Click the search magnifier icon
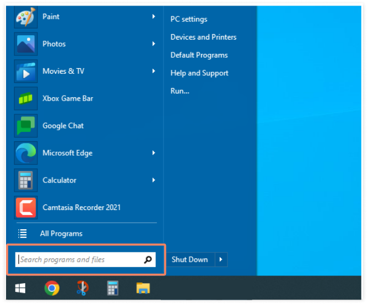This screenshot has width=368, height=304. coord(148,259)
